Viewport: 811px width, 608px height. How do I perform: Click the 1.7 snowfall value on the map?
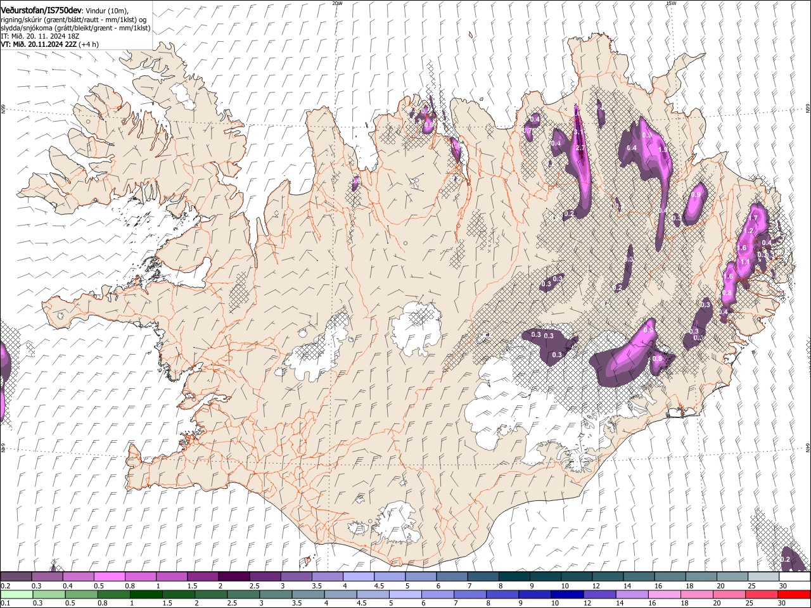(x=753, y=218)
